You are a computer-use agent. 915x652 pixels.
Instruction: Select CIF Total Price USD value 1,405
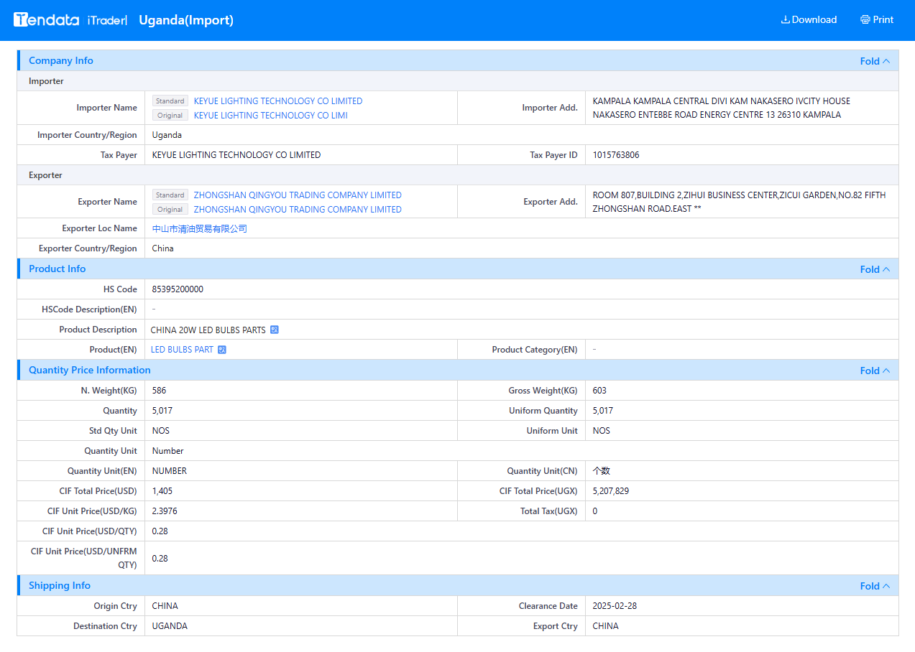click(x=162, y=491)
